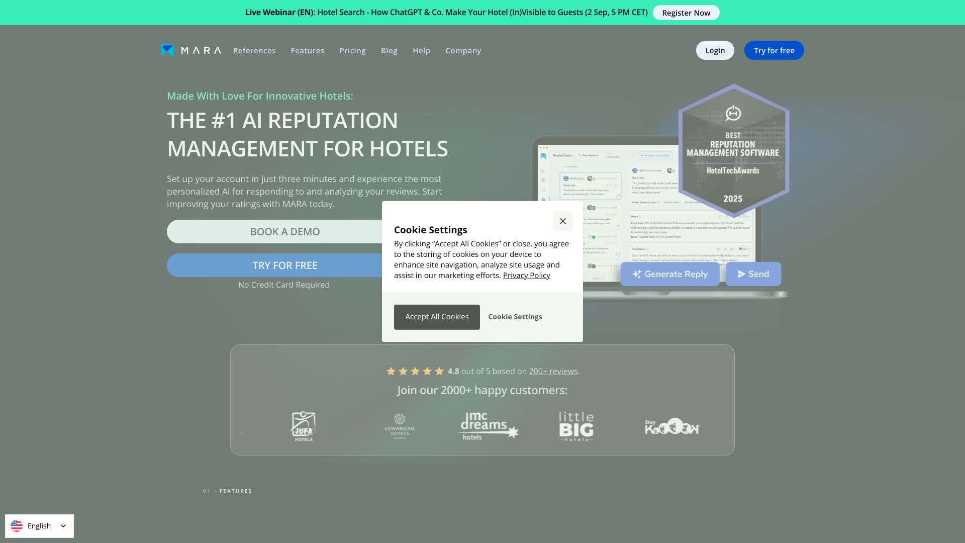Click the US flag language icon
Image resolution: width=965 pixels, height=543 pixels.
[17, 526]
